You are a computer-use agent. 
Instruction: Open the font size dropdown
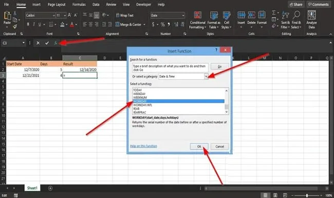[x=65, y=15]
